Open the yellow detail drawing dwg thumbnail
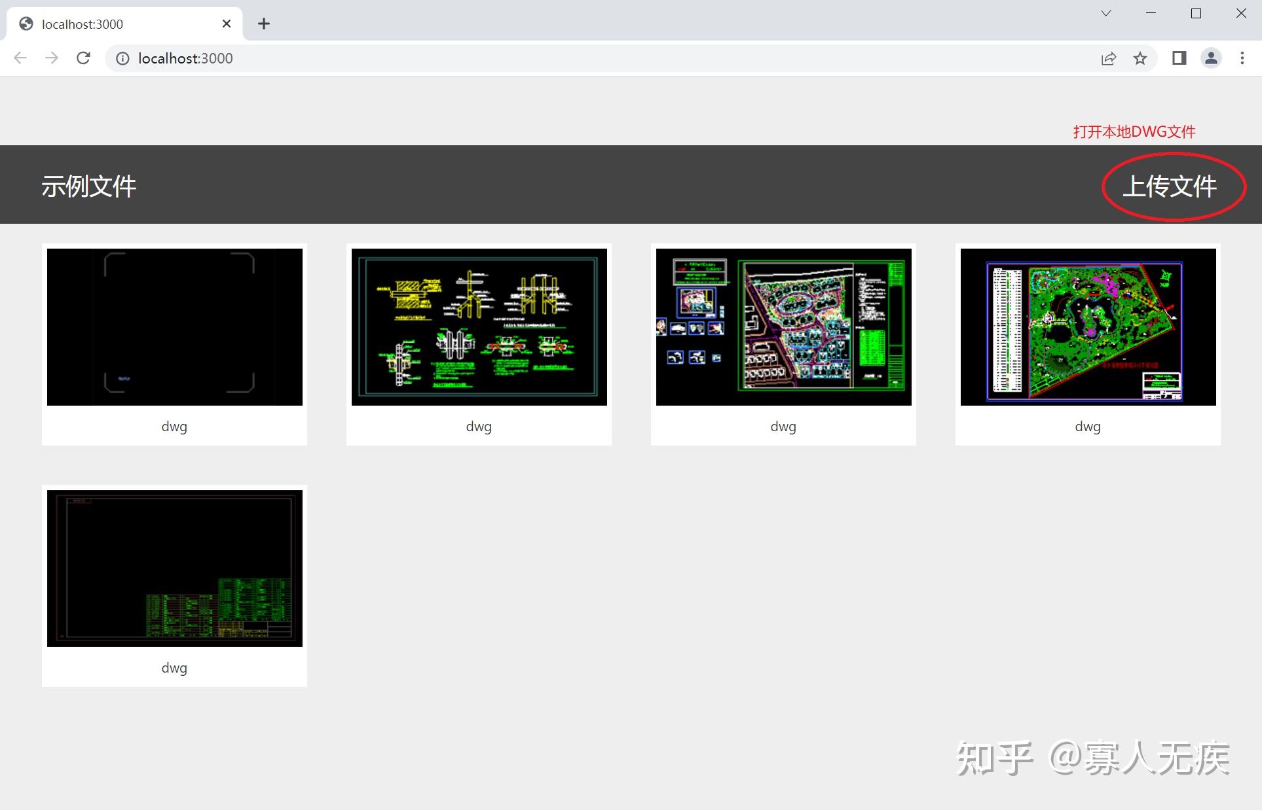 click(478, 326)
